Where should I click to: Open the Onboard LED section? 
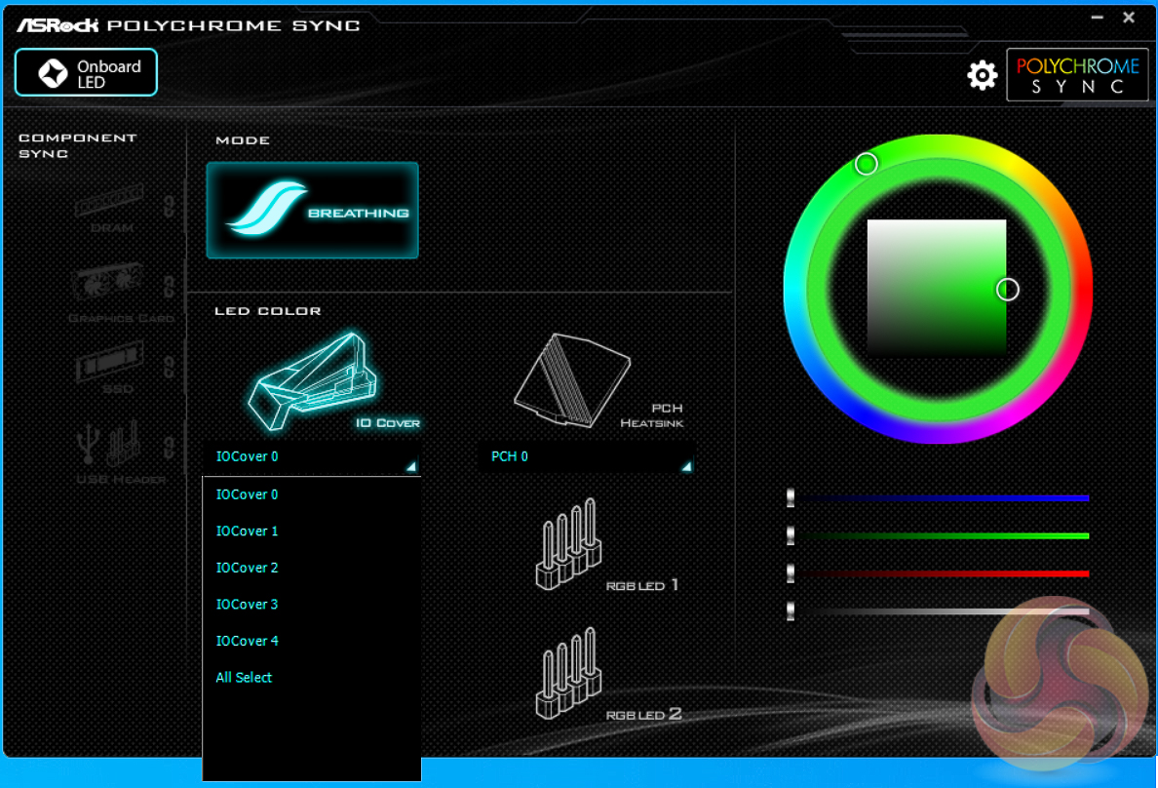86,72
